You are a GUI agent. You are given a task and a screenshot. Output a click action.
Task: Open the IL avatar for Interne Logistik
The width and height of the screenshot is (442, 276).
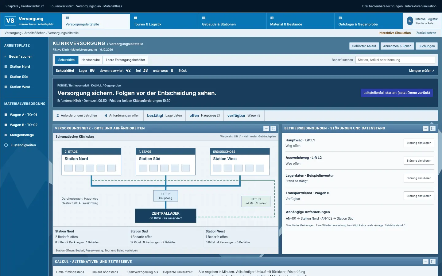[410, 21]
